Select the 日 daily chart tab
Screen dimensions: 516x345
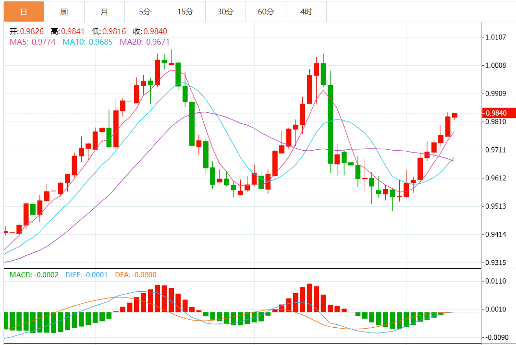click(x=24, y=12)
